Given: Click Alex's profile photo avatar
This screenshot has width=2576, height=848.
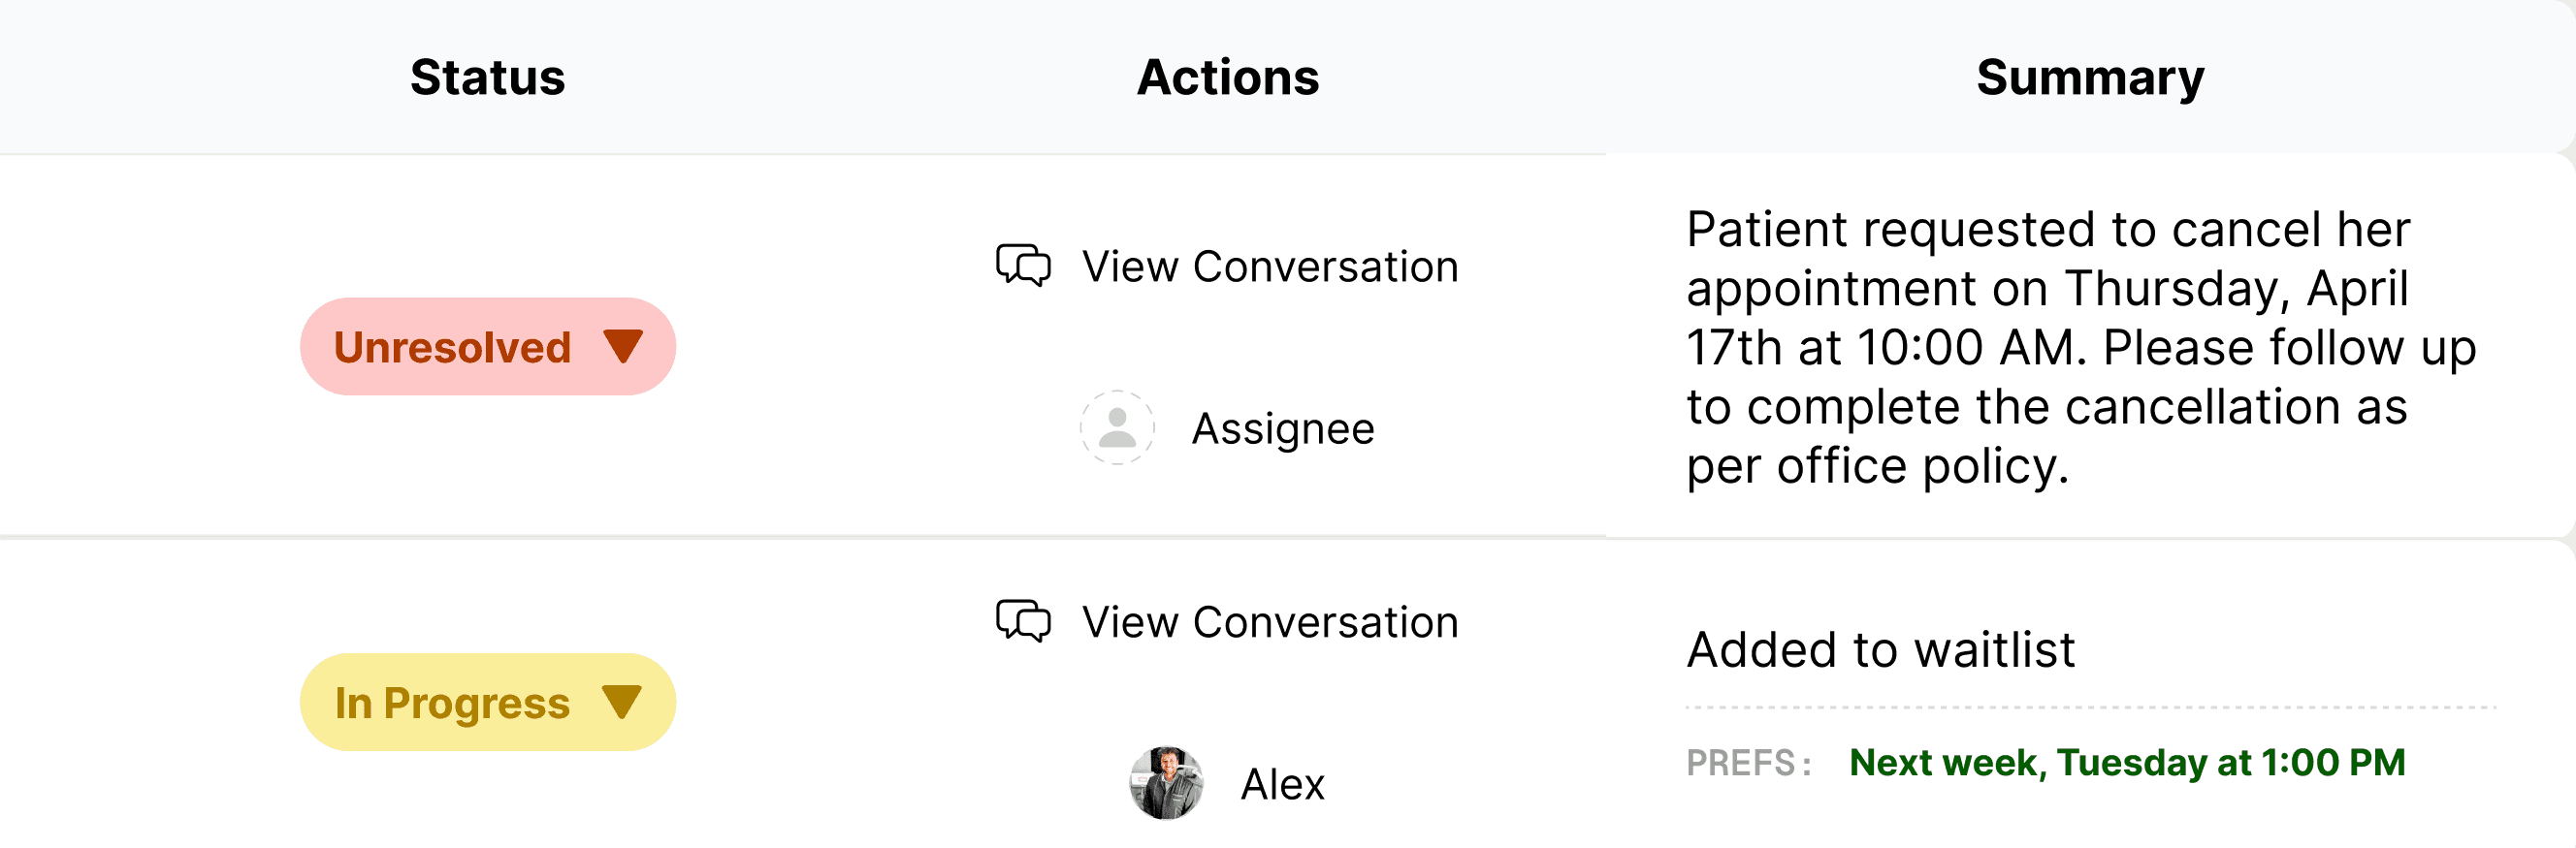Looking at the screenshot, I should [x=1166, y=783].
